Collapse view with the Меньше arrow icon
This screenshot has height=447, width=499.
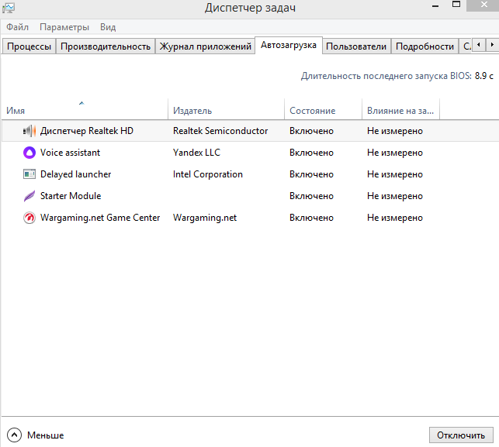pyautogui.click(x=14, y=435)
